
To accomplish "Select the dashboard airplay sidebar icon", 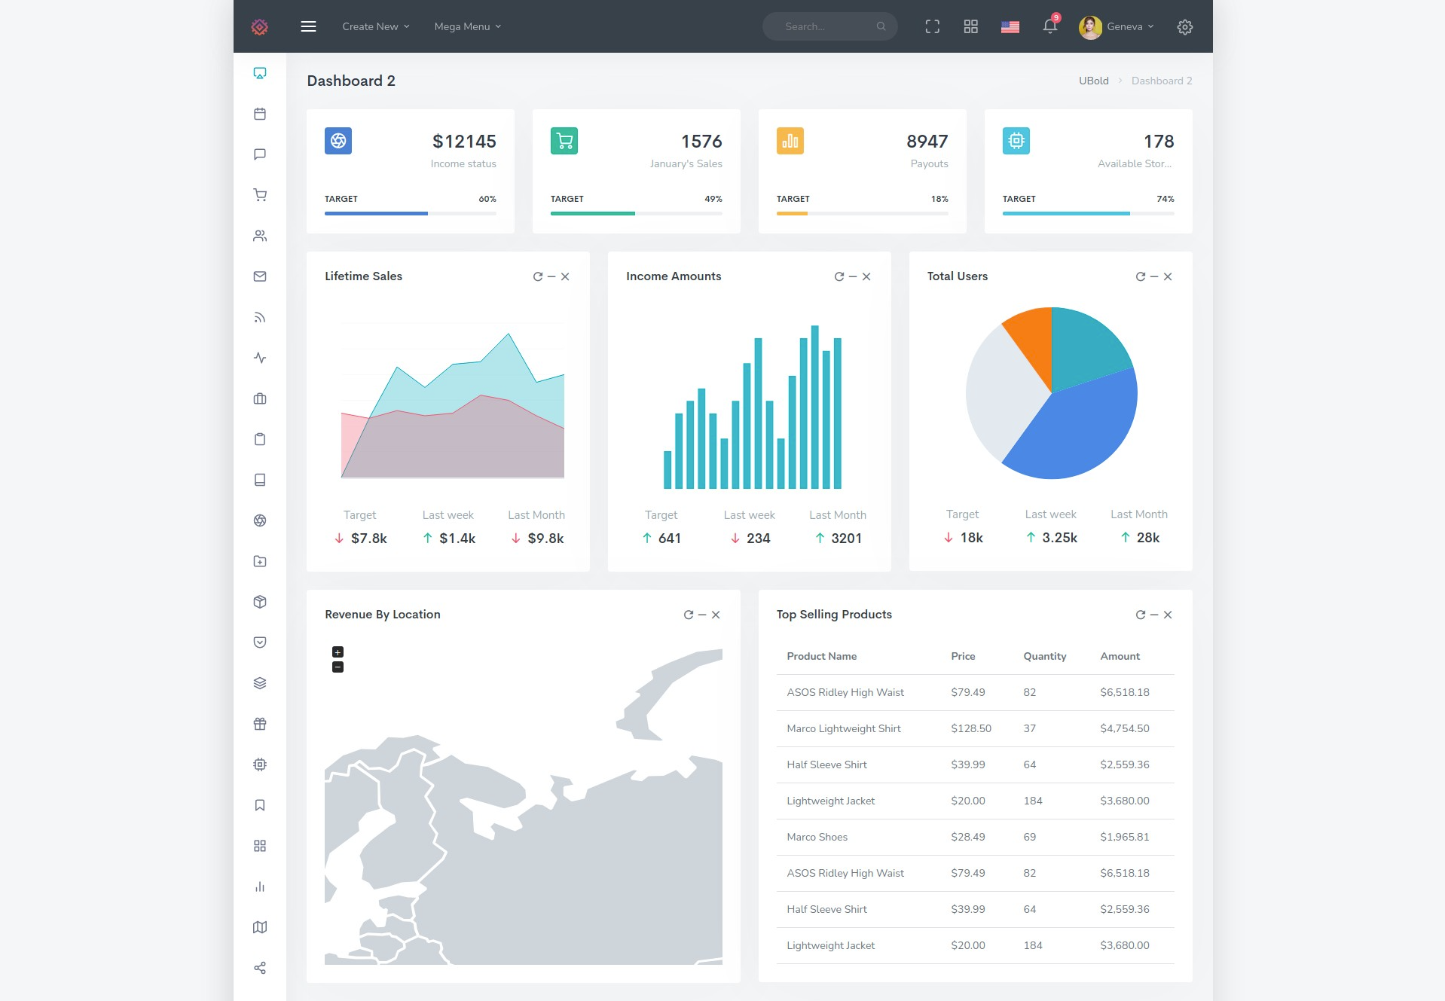I will click(260, 73).
